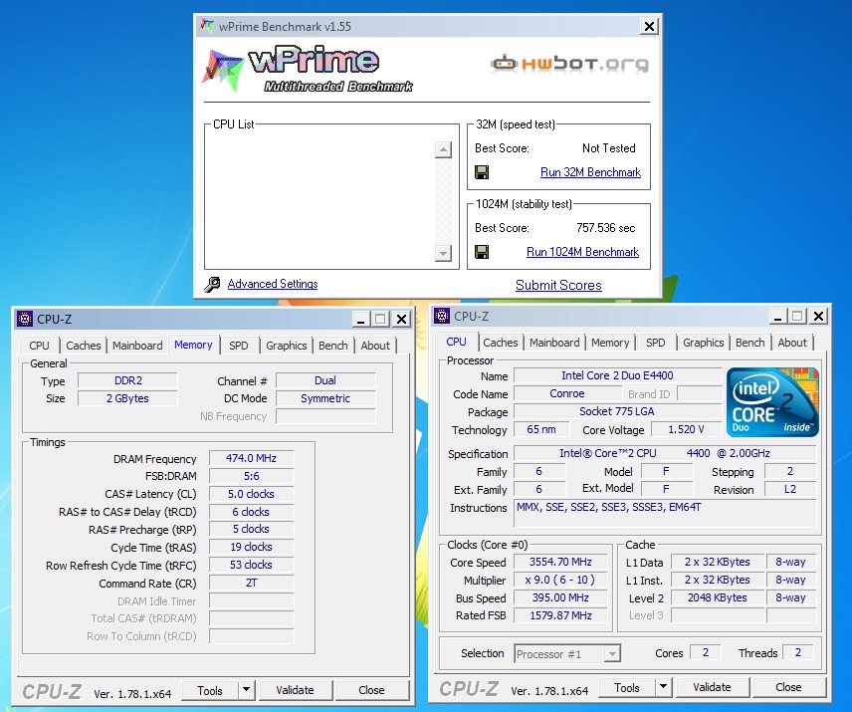Click the Submit Scores link
This screenshot has height=712, width=852.
tap(558, 285)
